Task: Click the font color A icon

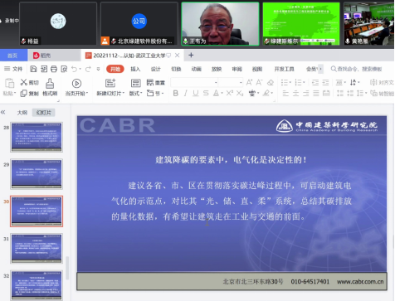Action: pyautogui.click(x=216, y=93)
